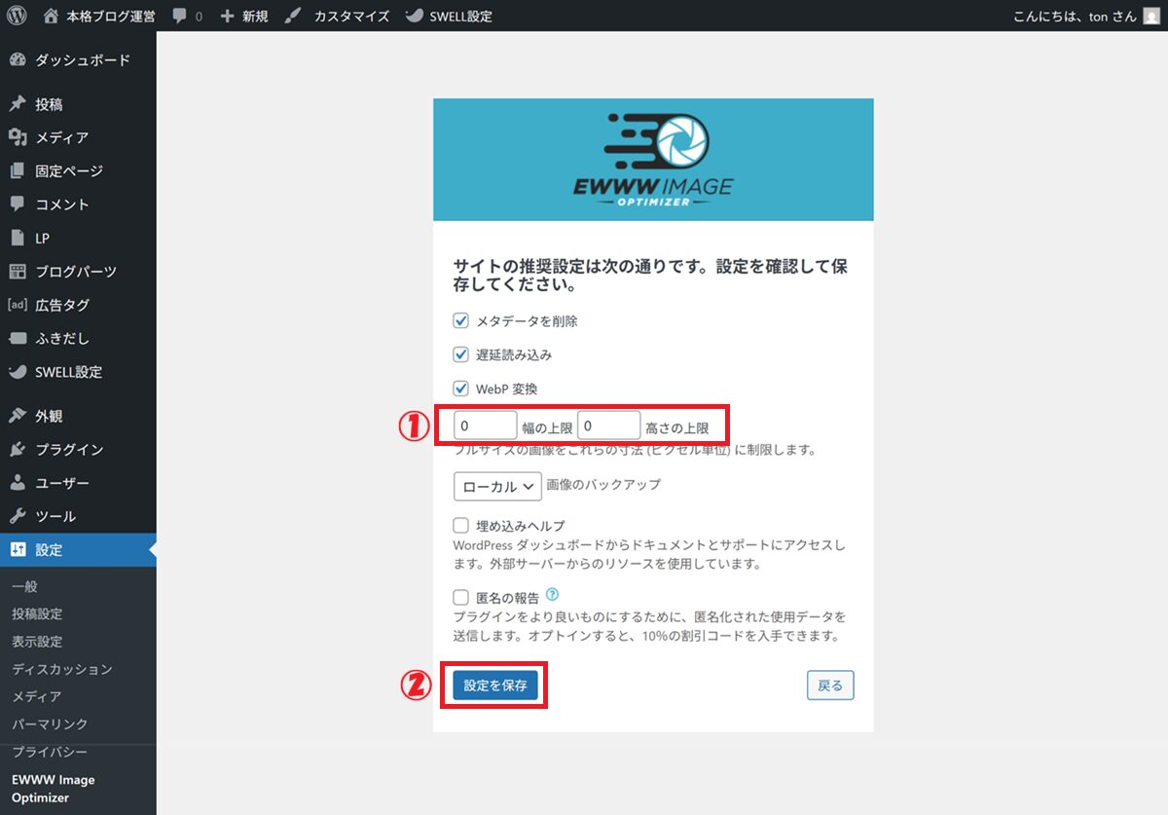1168x815 pixels.
Task: Click the help question icon beside 匿名の報告
Action: click(552, 595)
